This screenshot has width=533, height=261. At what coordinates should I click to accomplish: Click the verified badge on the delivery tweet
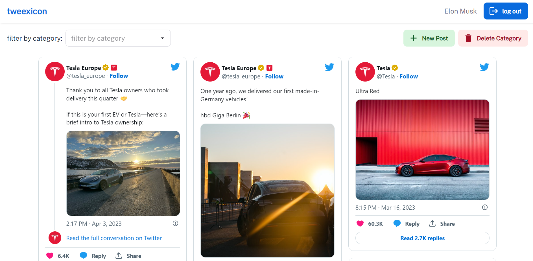[106, 67]
